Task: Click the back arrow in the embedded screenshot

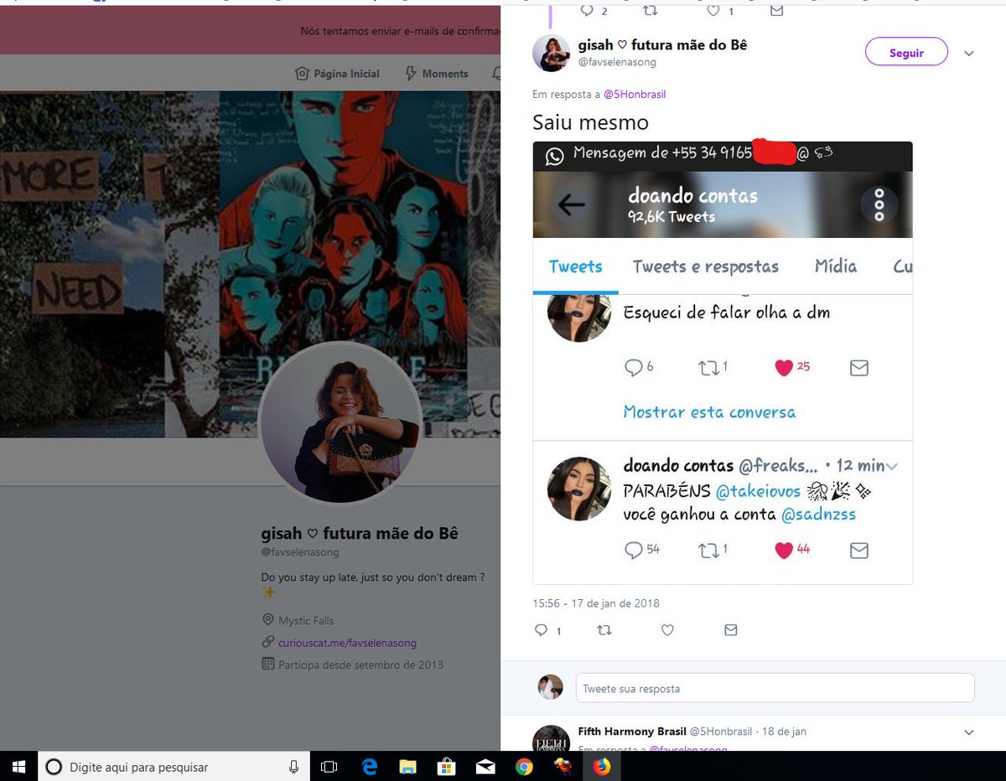Action: click(572, 204)
